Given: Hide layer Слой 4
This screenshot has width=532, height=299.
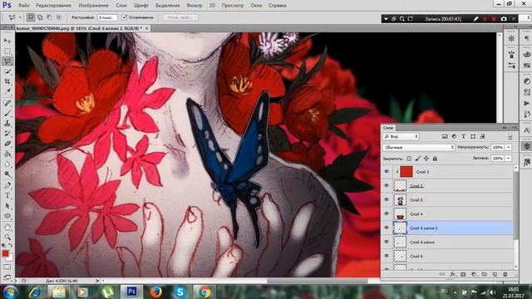Looking at the screenshot, I should tap(387, 213).
